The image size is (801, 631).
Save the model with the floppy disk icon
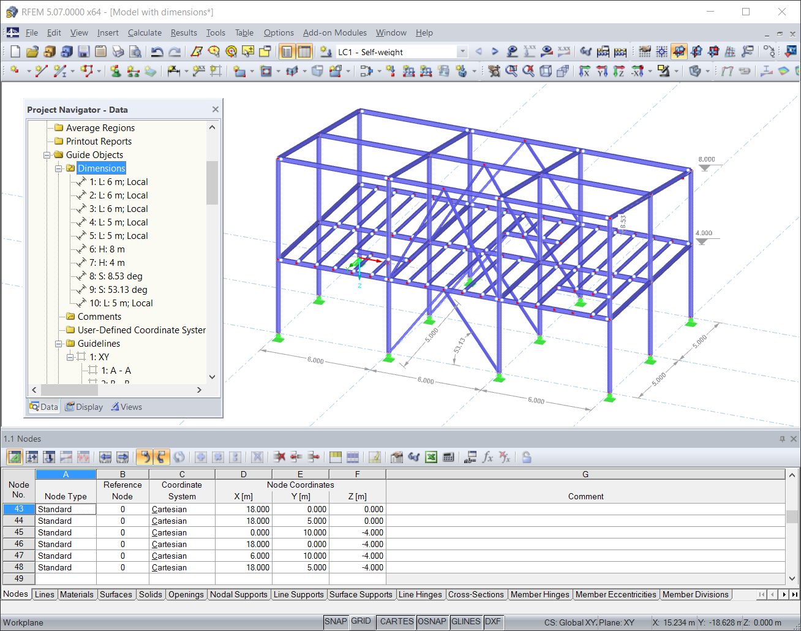point(84,52)
